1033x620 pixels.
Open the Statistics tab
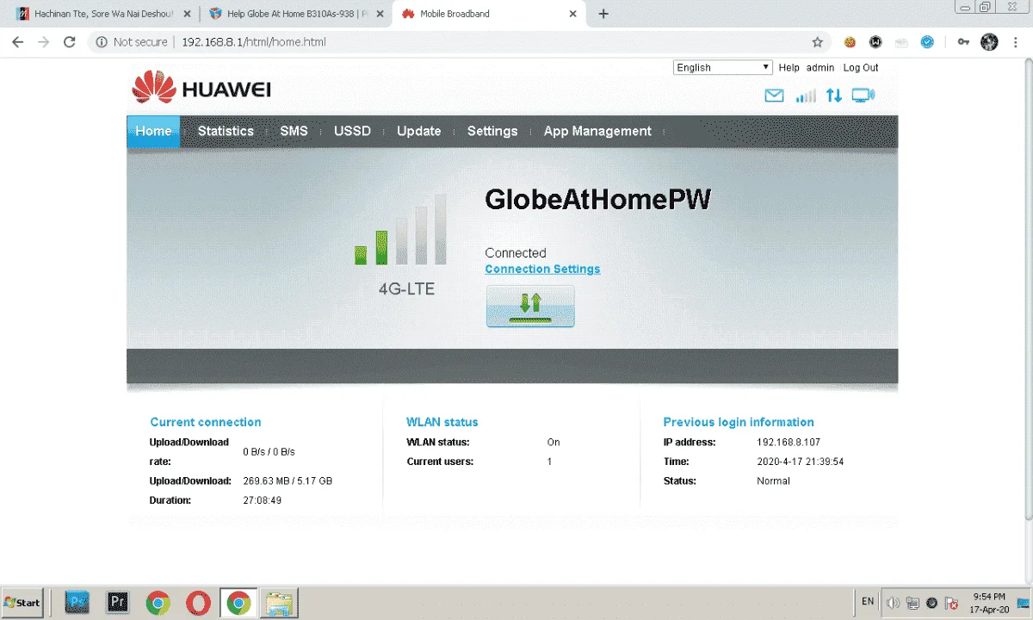(x=226, y=131)
